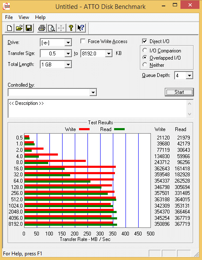
Task: Click the Test Results group title
Action: [x=101, y=123]
